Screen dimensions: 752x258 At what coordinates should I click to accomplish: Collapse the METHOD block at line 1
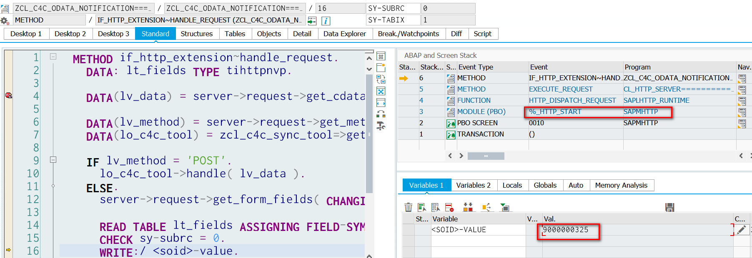click(53, 56)
